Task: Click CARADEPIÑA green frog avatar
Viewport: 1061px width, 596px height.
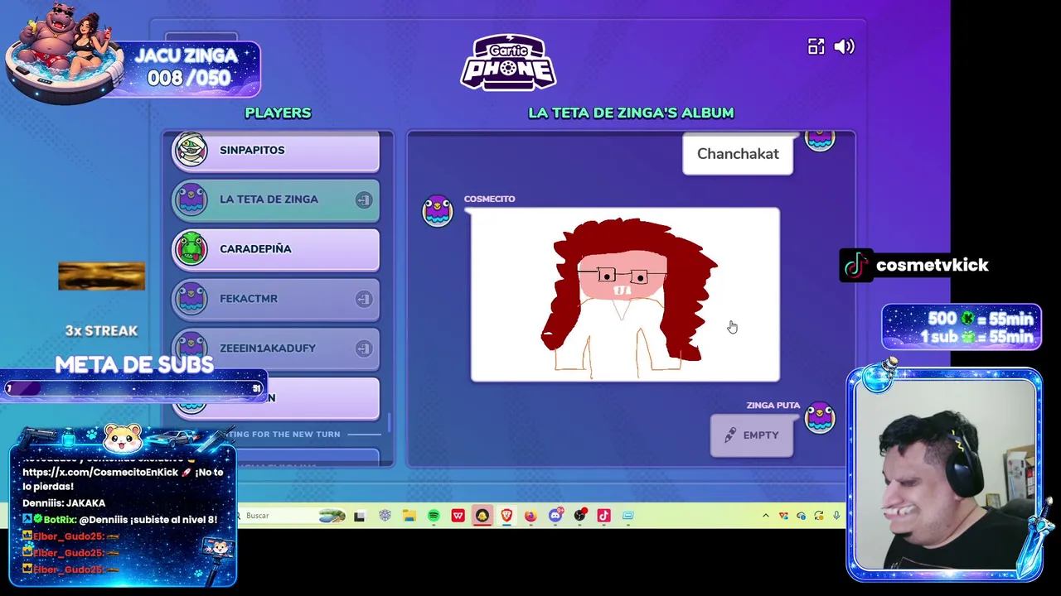Action: [x=191, y=249]
